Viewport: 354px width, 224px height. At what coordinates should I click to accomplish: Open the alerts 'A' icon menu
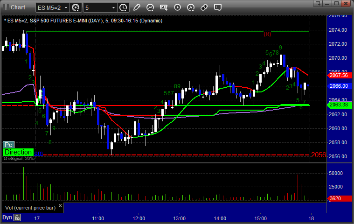(x=191, y=7)
